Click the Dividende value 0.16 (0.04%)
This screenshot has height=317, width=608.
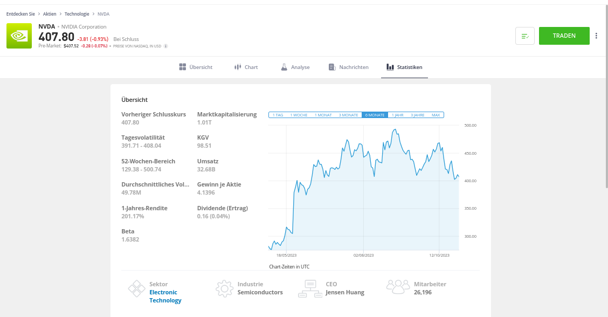click(x=213, y=217)
